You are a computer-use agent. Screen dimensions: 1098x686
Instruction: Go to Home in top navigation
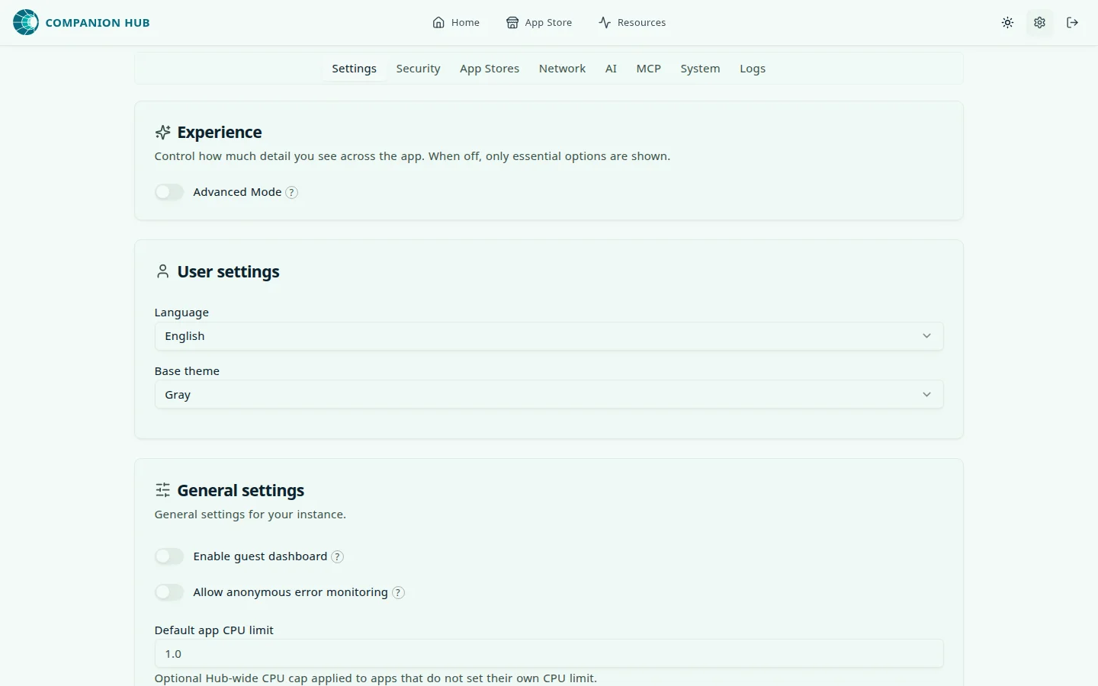pos(456,23)
